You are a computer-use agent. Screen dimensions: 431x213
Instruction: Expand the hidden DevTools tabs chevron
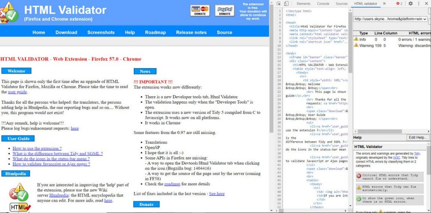click(384, 4)
